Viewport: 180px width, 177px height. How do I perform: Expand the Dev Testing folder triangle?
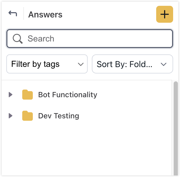(x=11, y=116)
